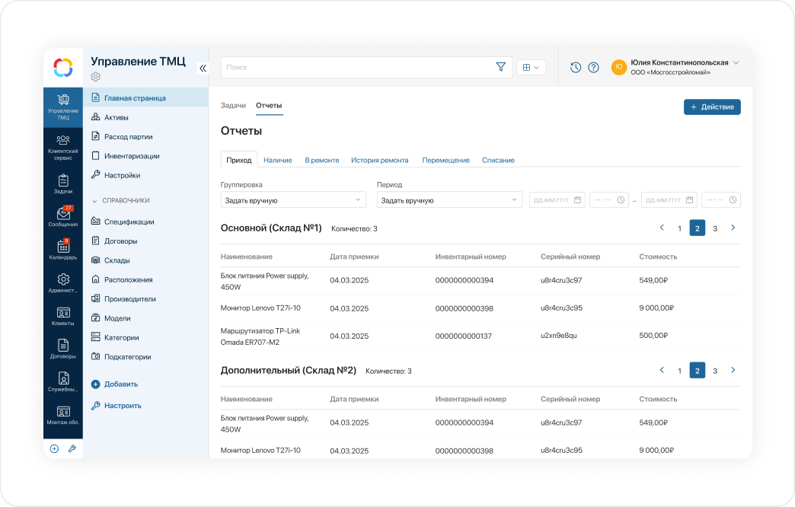The image size is (795, 507).
Task: Open the history clock icon in header
Action: coord(576,67)
